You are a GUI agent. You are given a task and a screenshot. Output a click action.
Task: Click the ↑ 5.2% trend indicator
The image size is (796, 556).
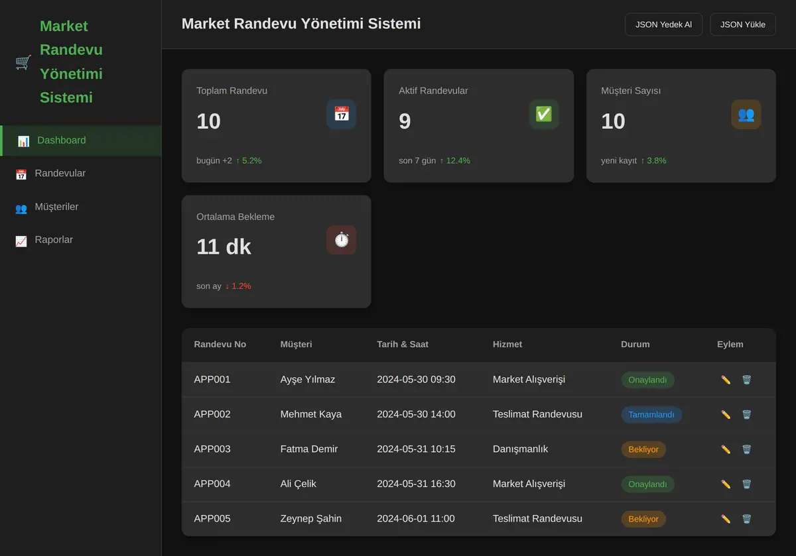coord(249,160)
